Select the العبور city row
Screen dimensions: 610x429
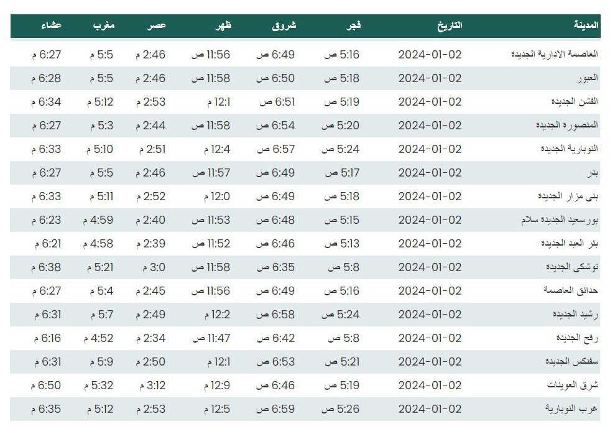[x=305, y=78]
